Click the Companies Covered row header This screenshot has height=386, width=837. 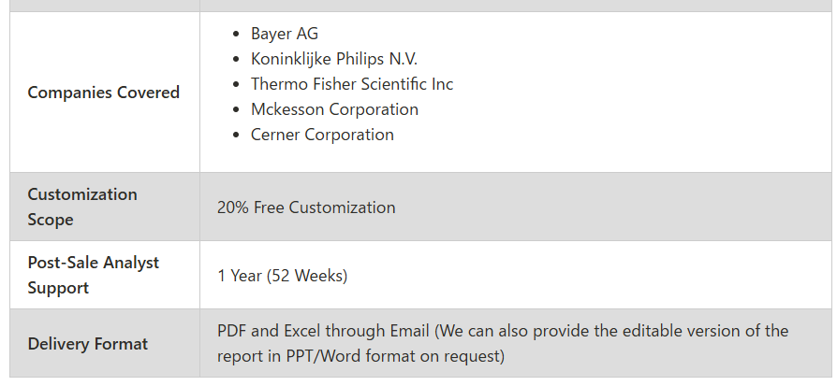click(x=104, y=93)
